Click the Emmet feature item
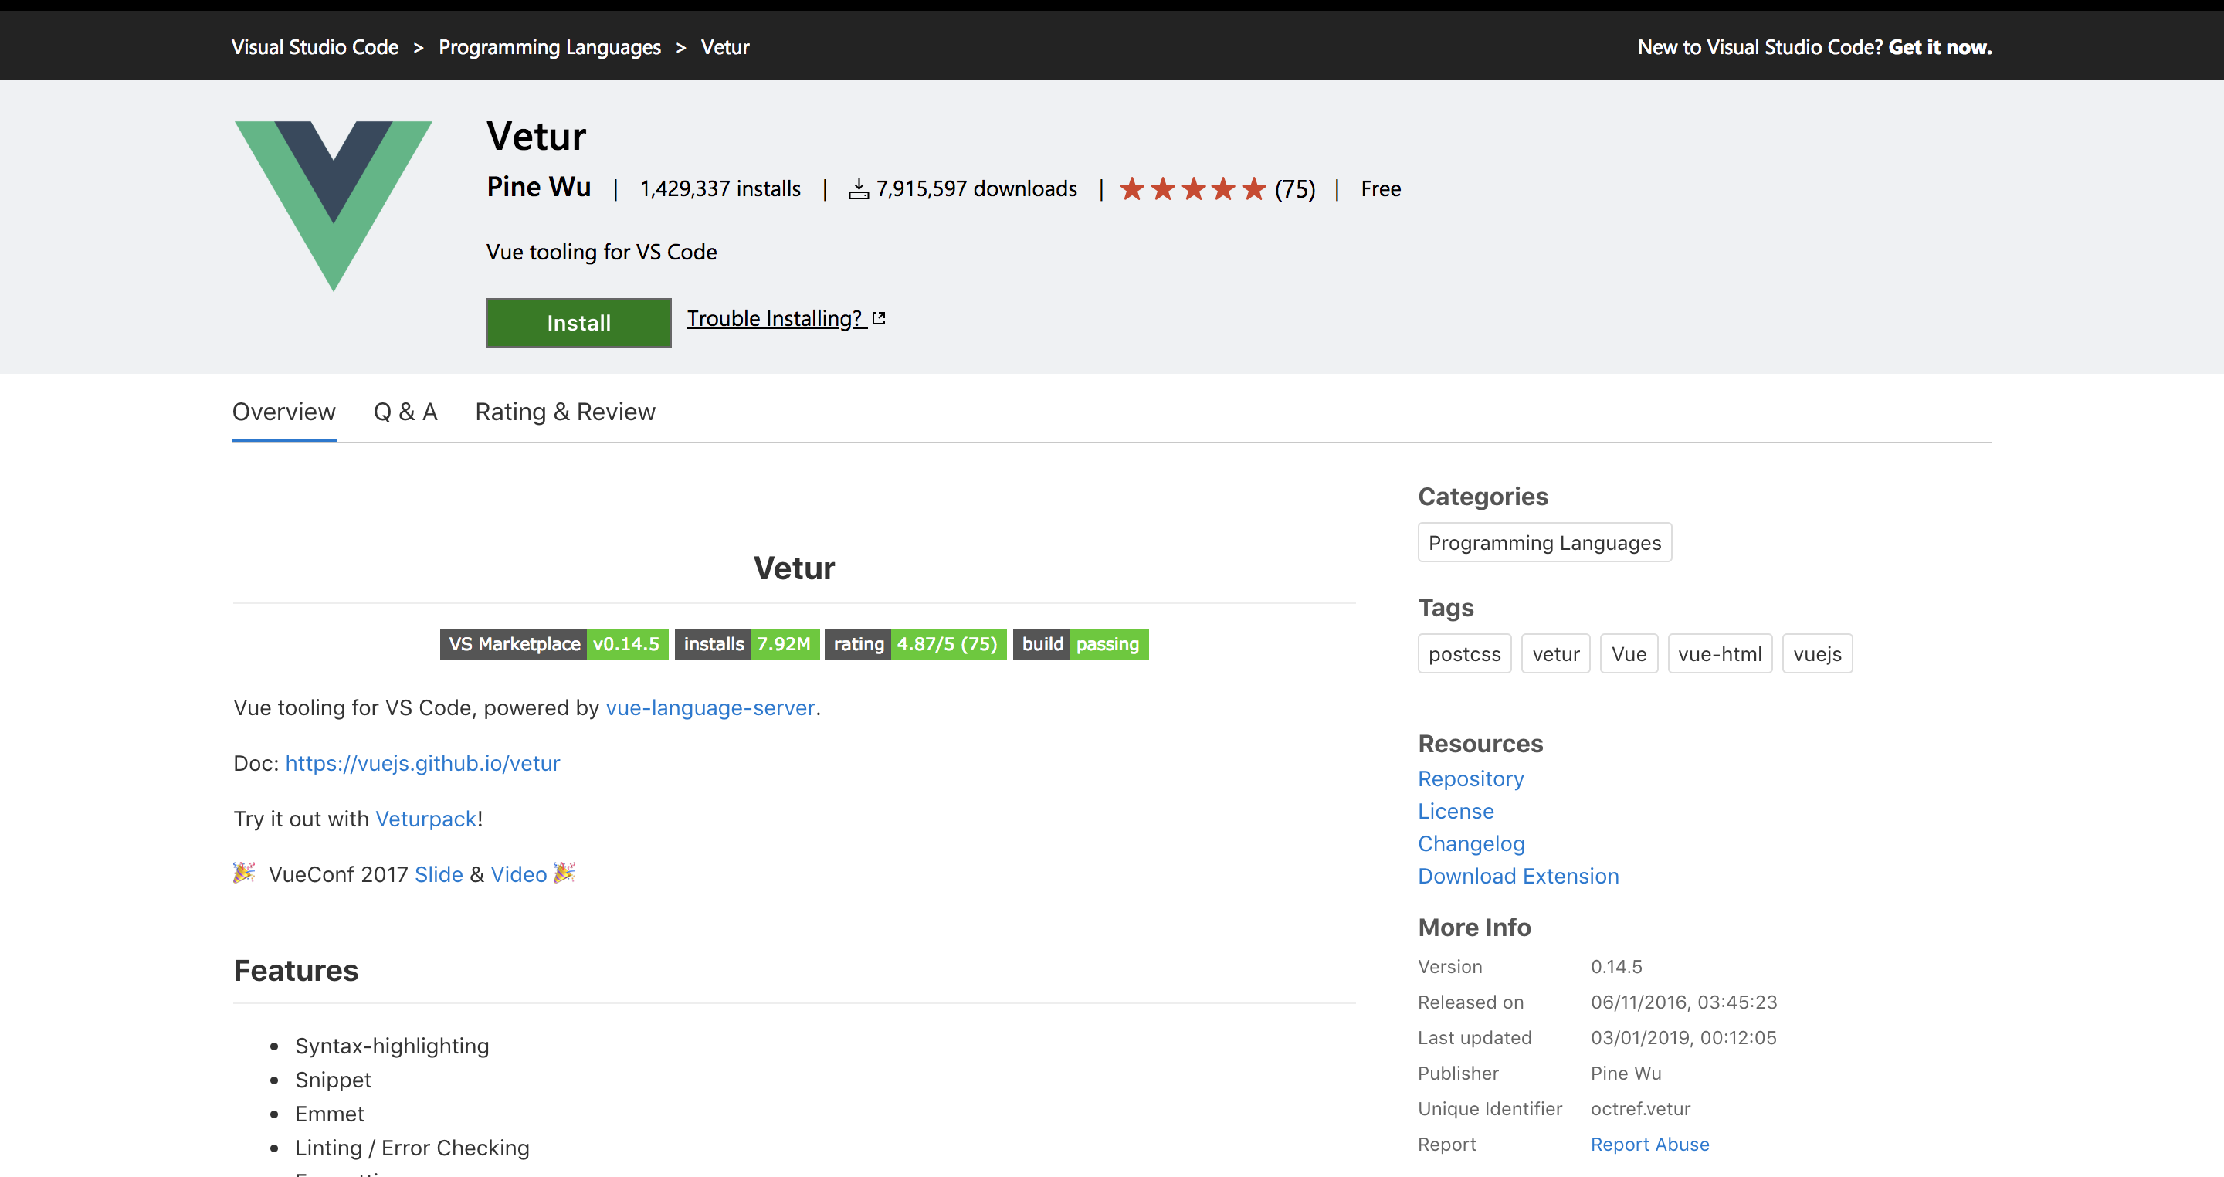 [329, 1114]
